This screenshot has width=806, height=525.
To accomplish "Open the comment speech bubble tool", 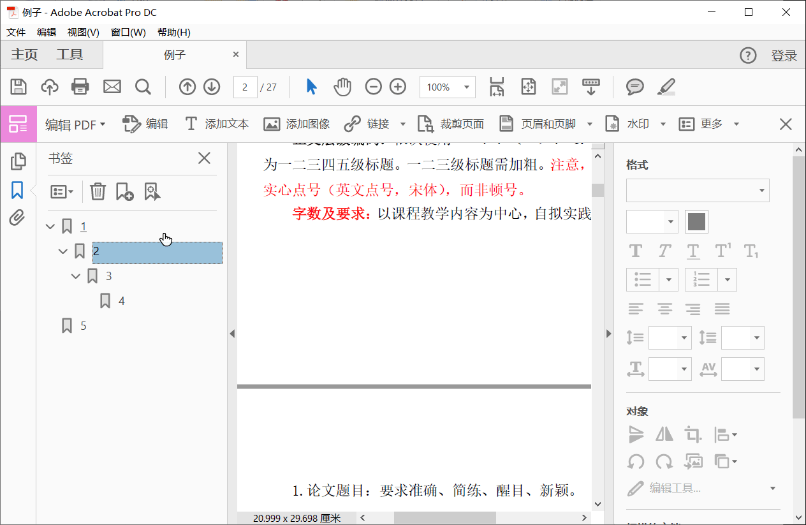I will [x=634, y=87].
